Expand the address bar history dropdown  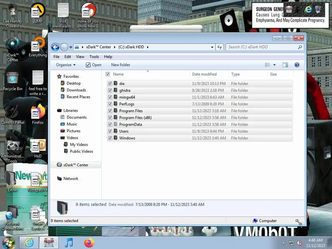(x=212, y=47)
